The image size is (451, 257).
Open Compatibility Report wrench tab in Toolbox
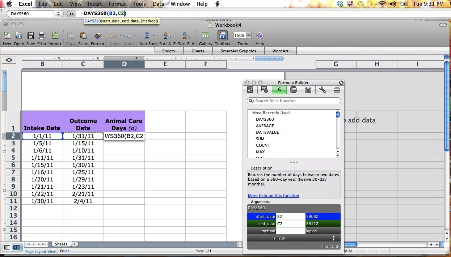pyautogui.click(x=323, y=90)
